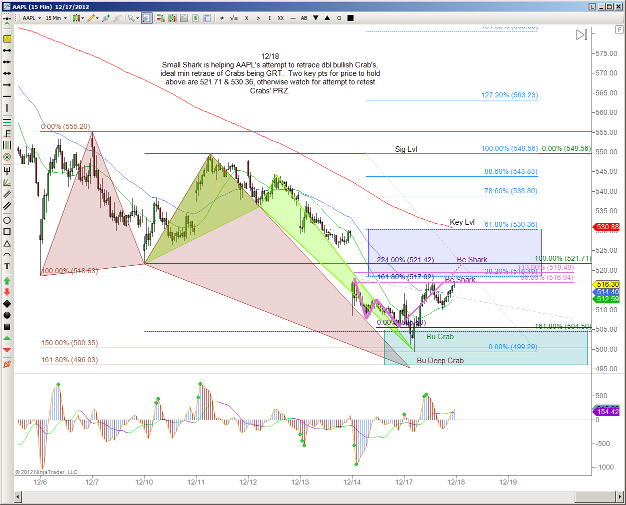Open the AAPL instrument dropdown
This screenshot has height=505, width=626.
pos(32,18)
